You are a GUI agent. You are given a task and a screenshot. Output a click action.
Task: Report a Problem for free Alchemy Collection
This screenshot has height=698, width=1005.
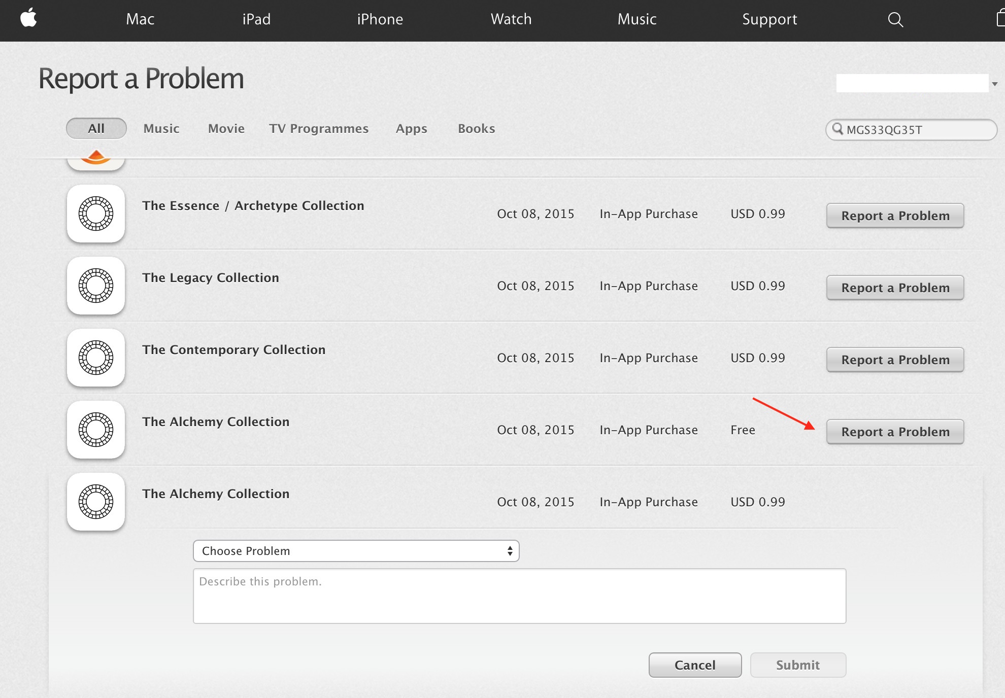click(895, 432)
